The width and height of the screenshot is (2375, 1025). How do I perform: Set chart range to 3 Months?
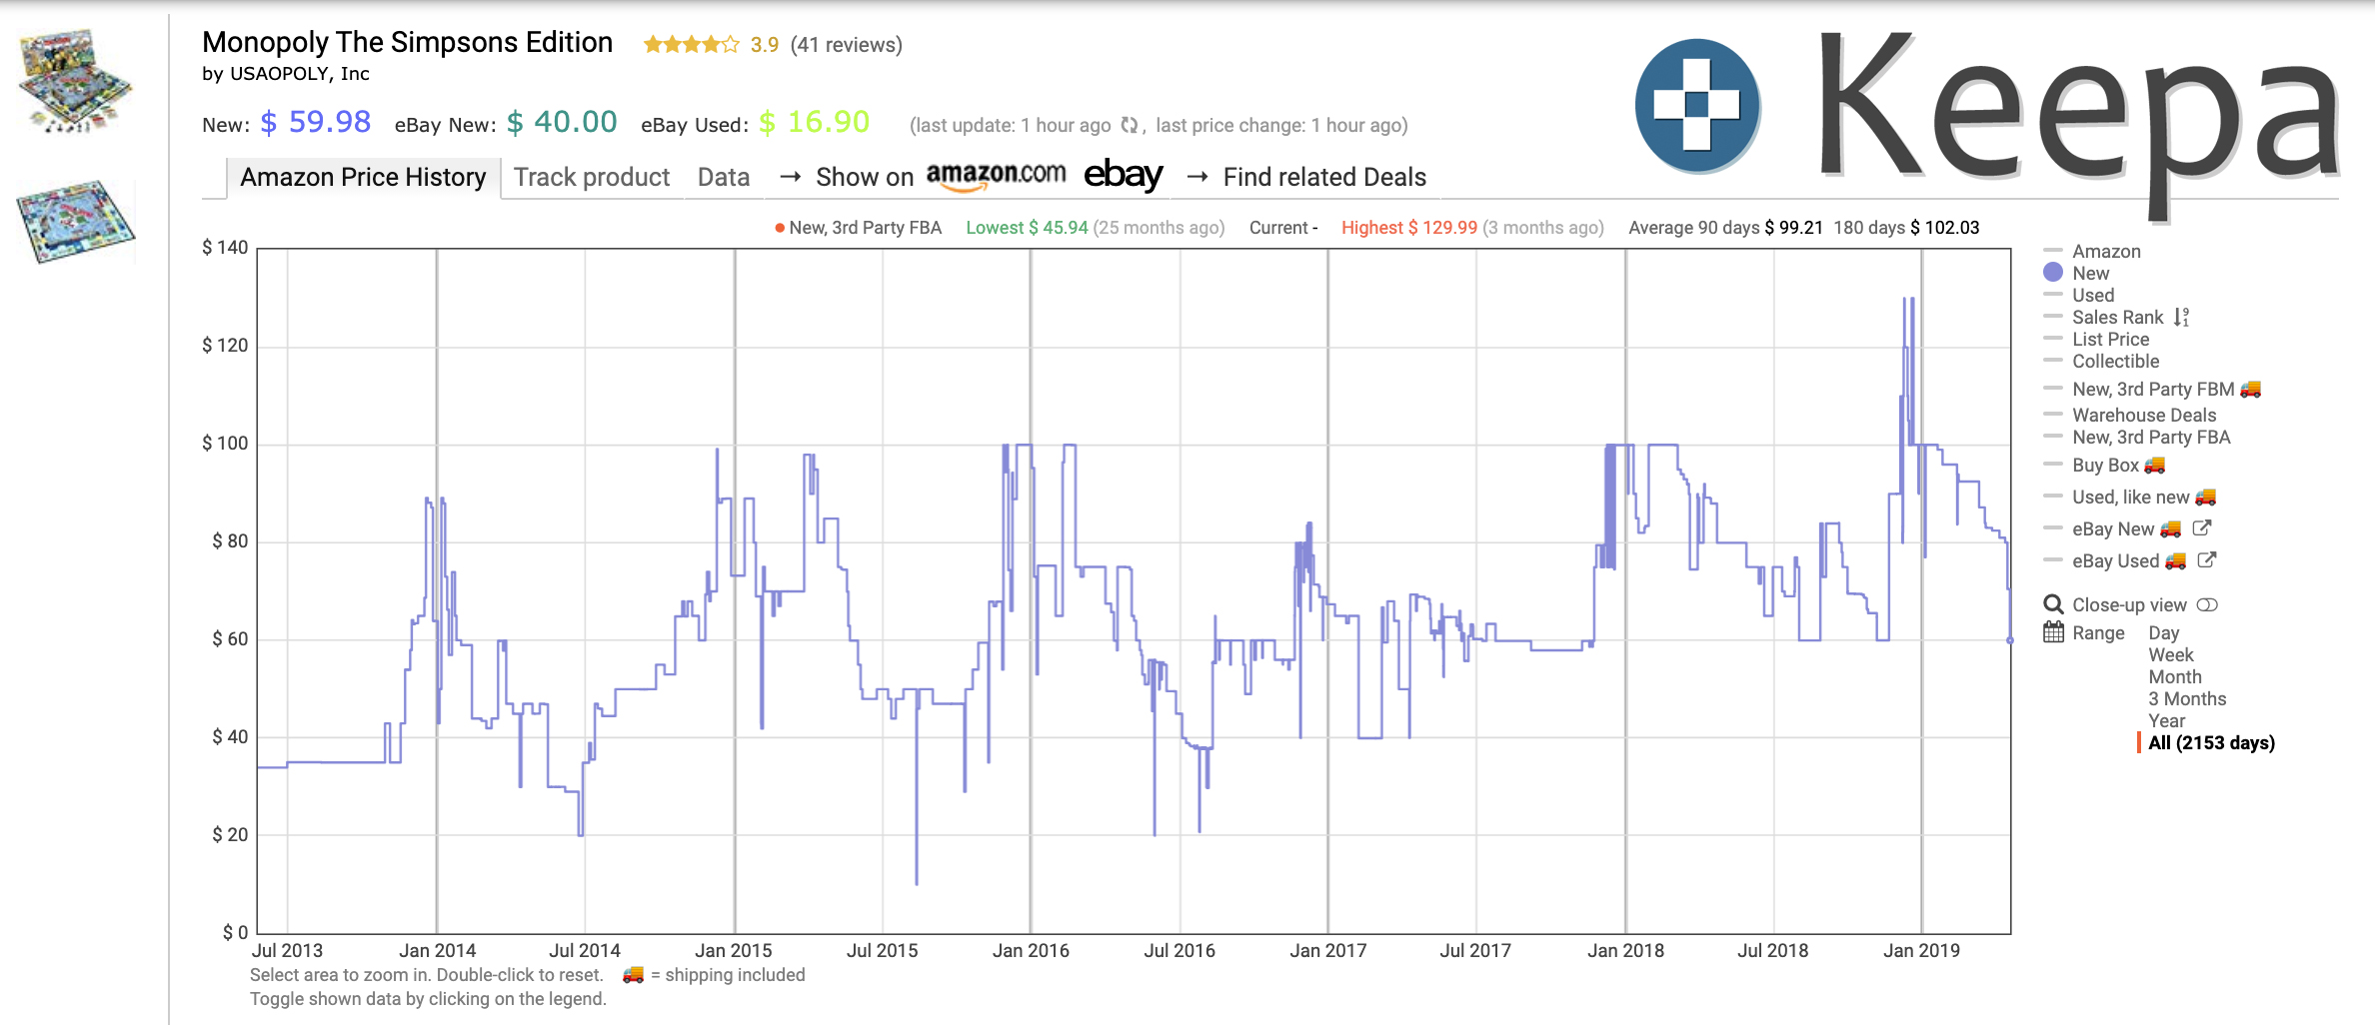[x=2187, y=698]
